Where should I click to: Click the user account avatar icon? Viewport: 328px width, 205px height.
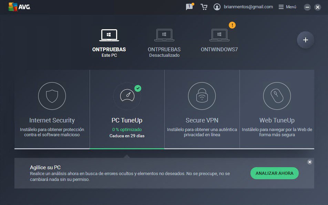[x=217, y=7]
